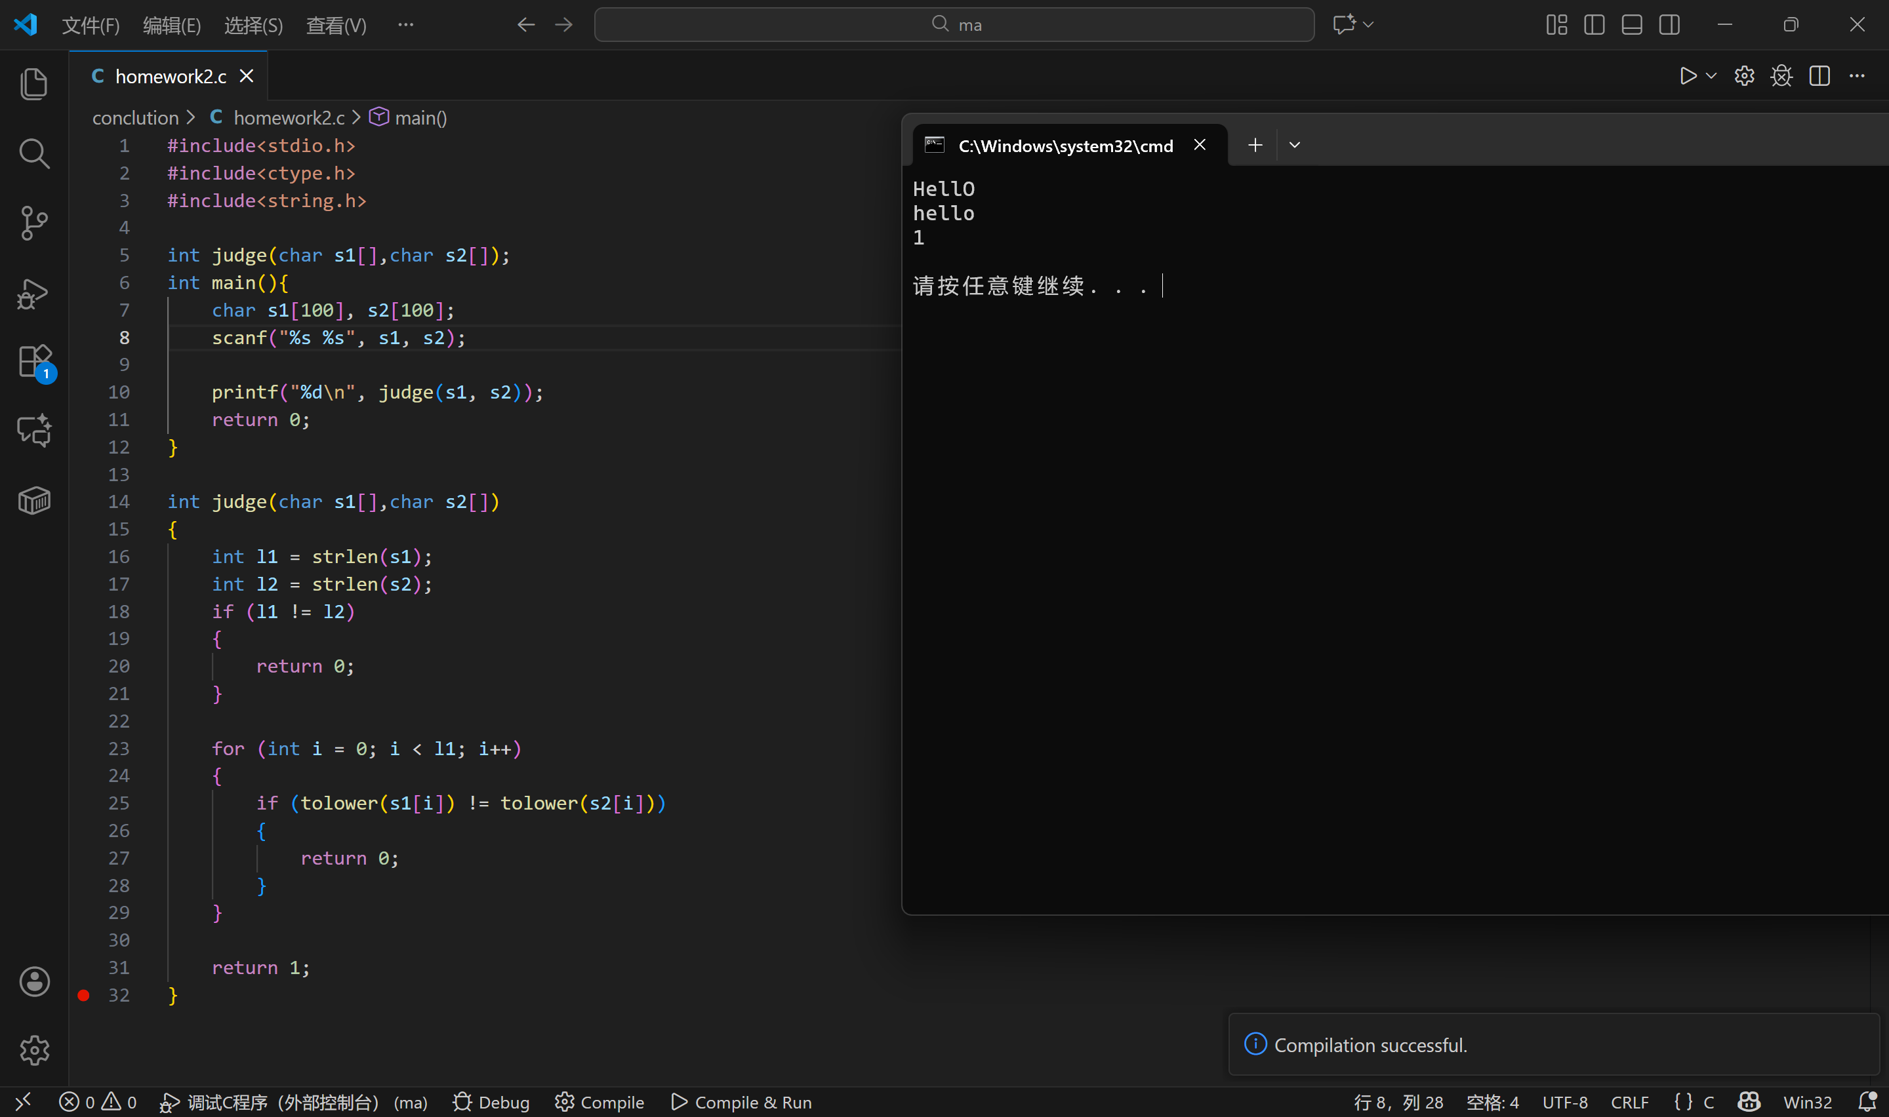Split the editor to the right

[x=1819, y=76]
